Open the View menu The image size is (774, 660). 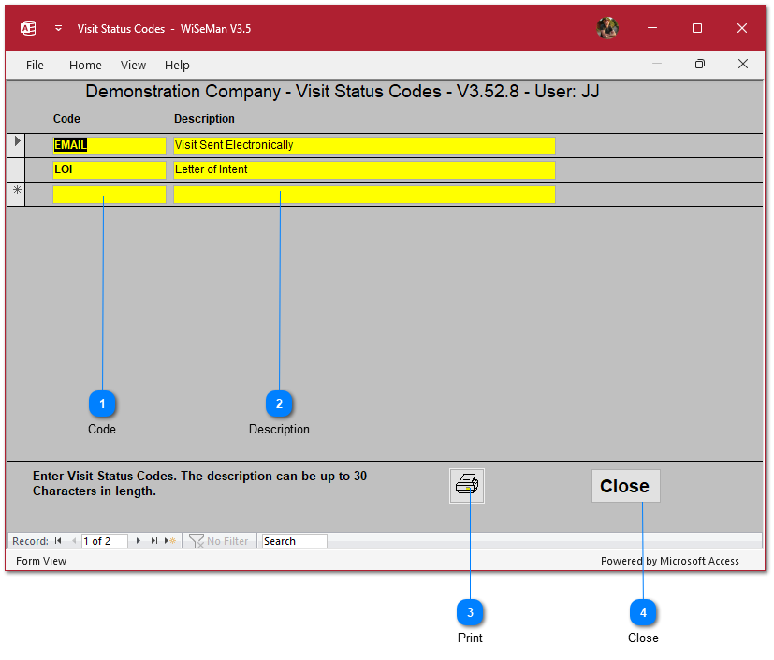click(x=133, y=65)
